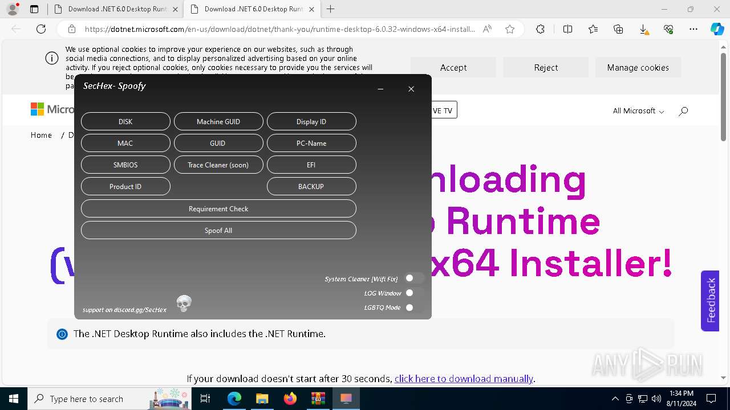Add page to favorites star icon
Screen dimensions: 730x410
tap(510, 29)
